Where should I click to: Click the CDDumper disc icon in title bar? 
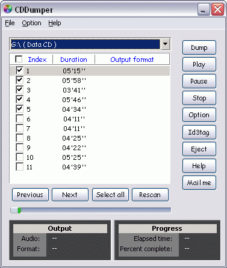click(8, 9)
